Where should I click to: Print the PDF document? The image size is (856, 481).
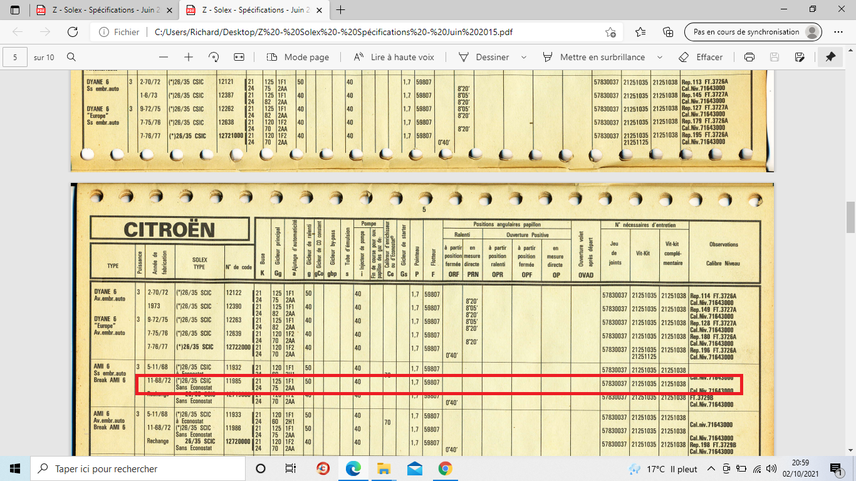749,57
